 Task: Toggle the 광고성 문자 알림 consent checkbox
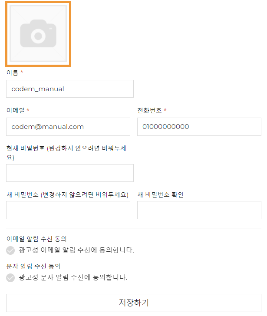click(x=10, y=278)
